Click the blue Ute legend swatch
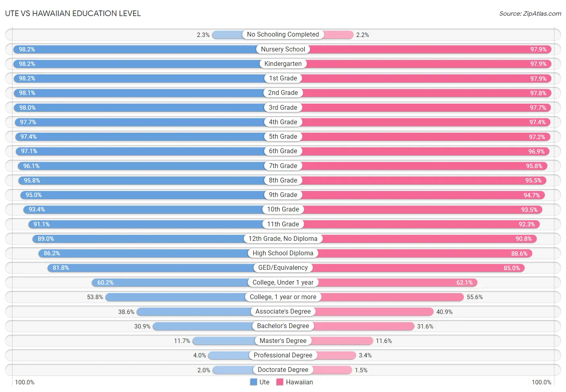The width and height of the screenshot is (566, 392). point(254,382)
